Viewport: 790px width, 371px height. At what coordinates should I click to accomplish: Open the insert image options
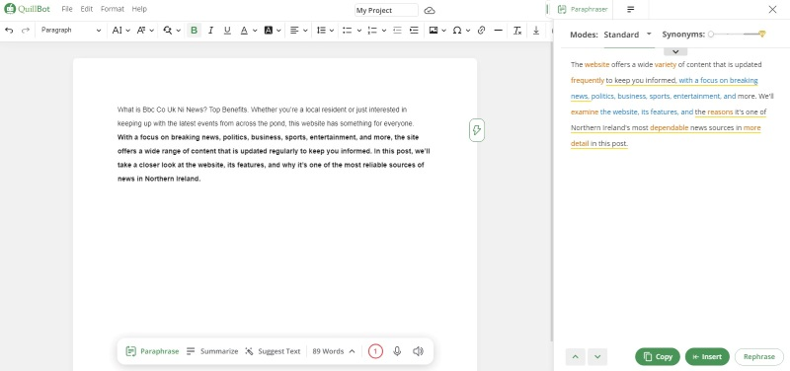tap(437, 31)
